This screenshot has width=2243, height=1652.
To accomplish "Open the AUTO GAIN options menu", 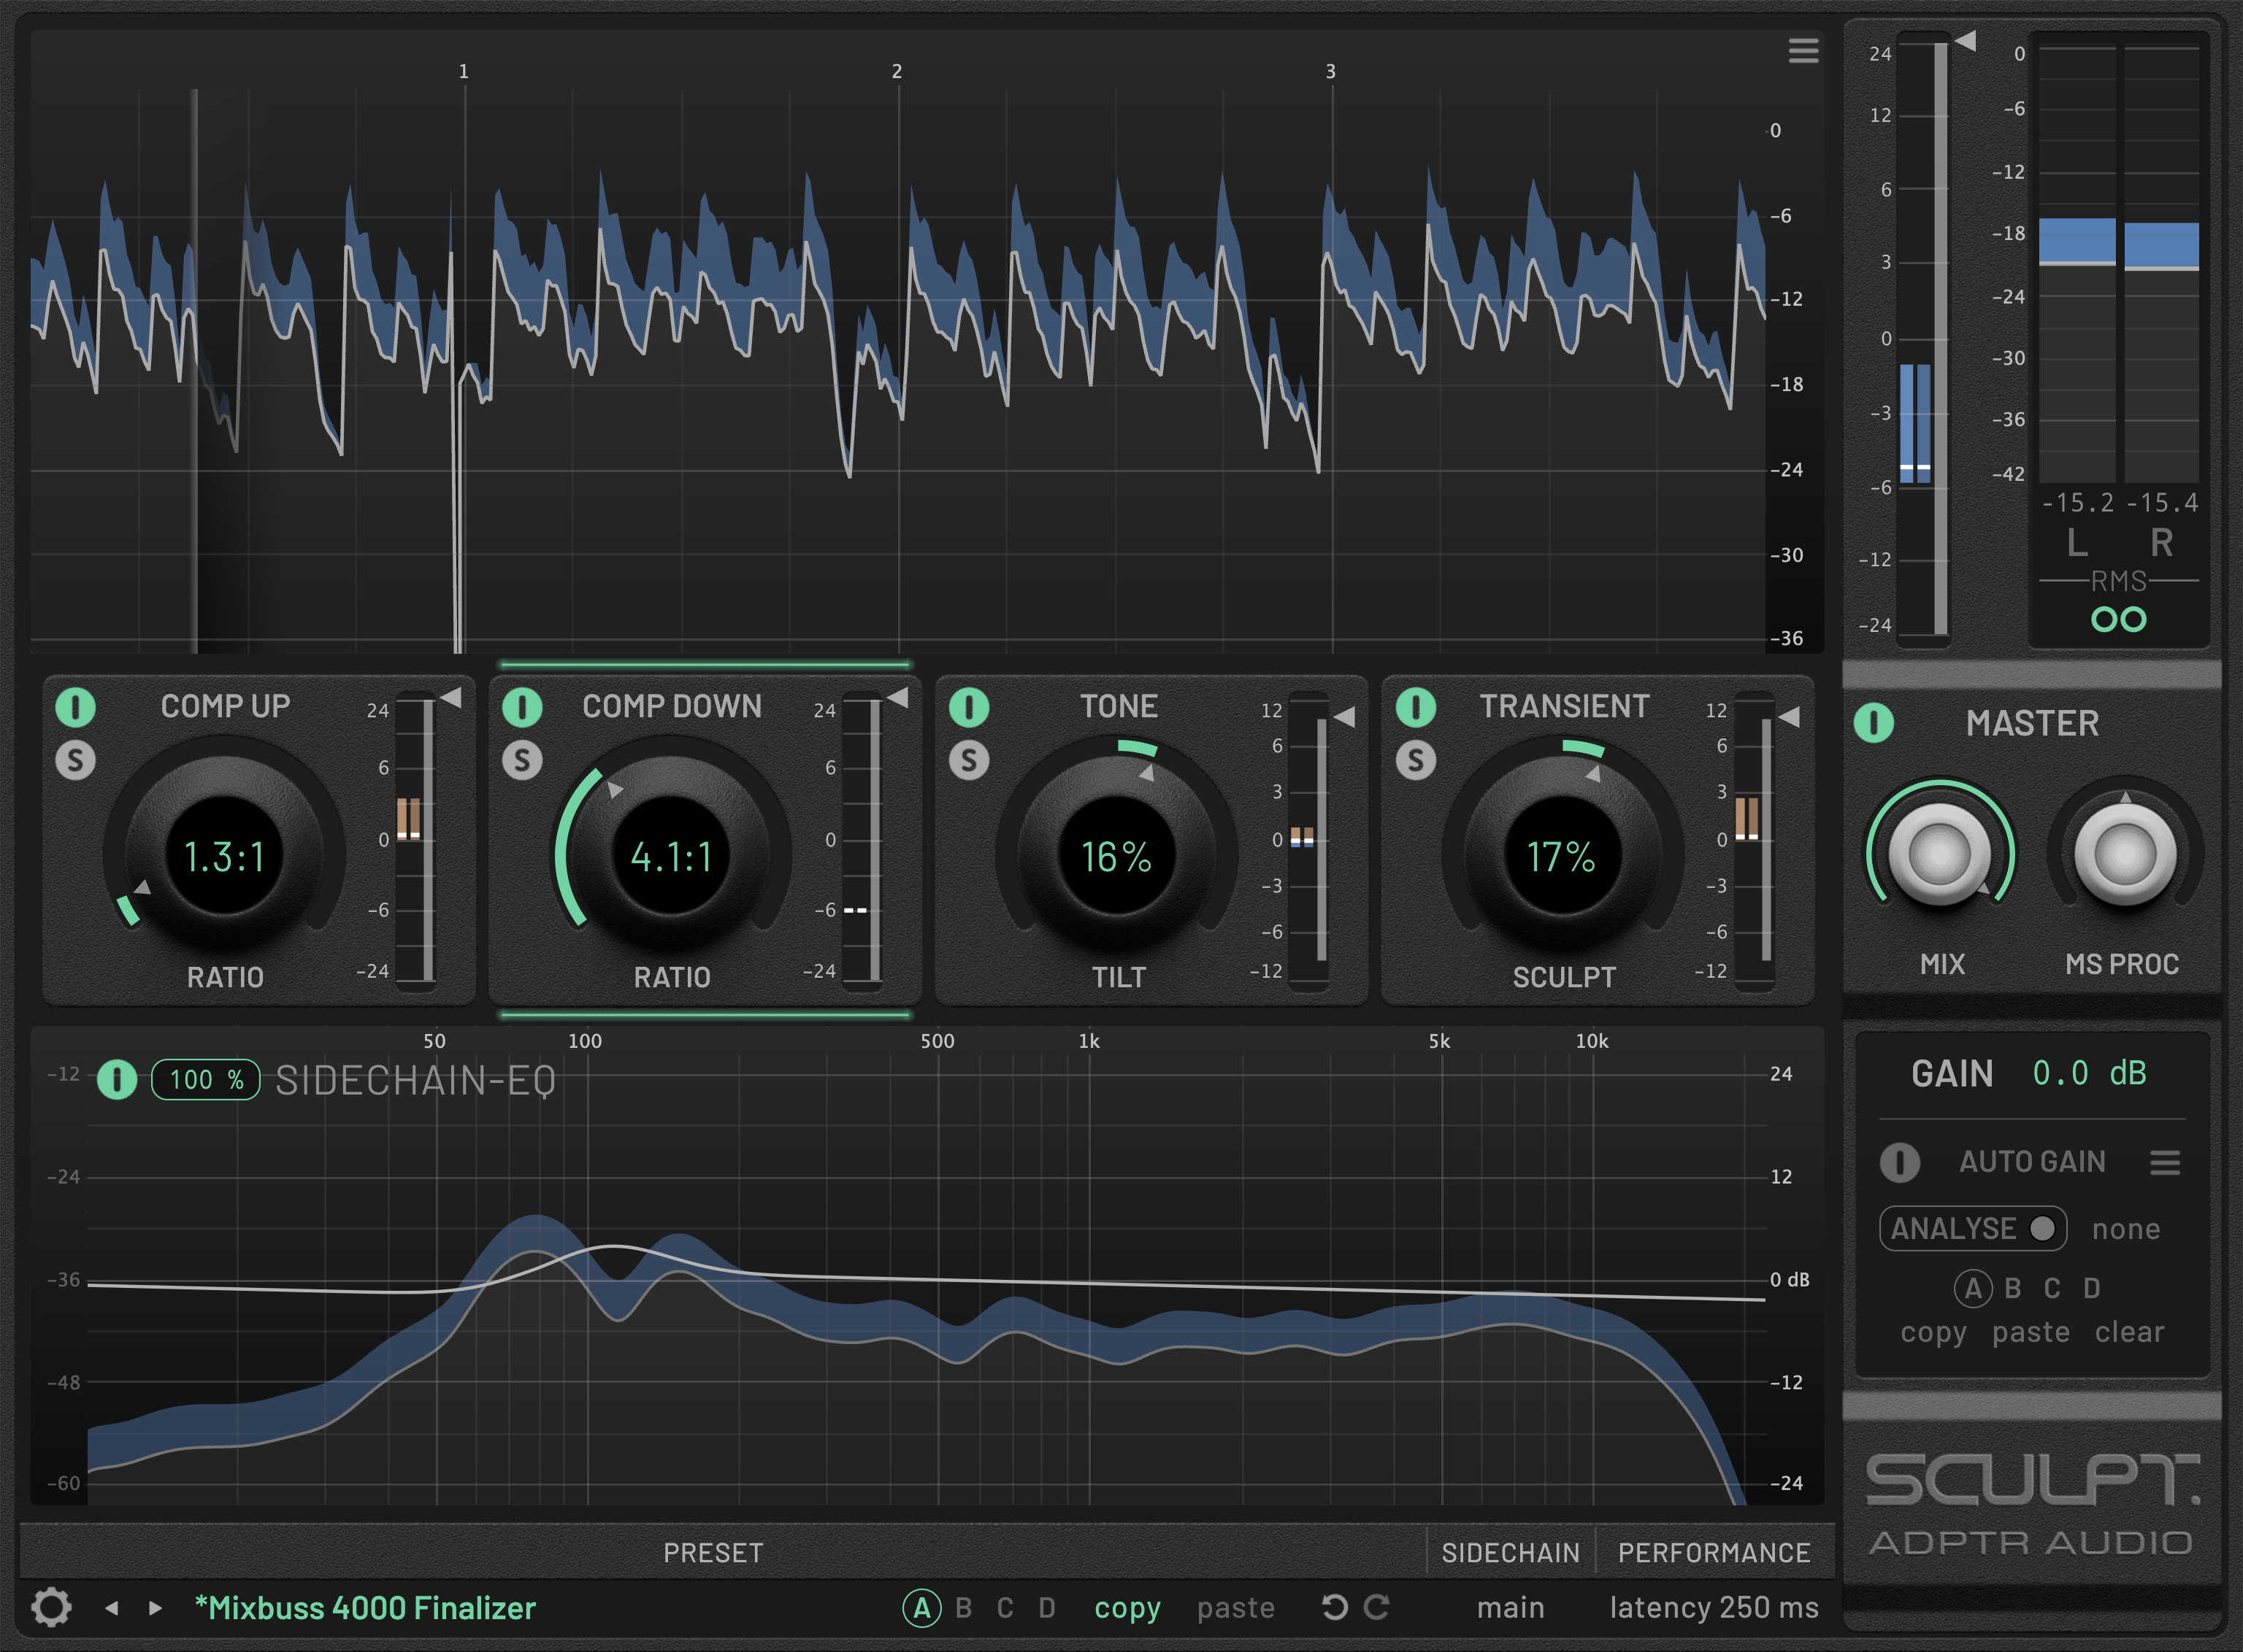I will 2165,1162.
